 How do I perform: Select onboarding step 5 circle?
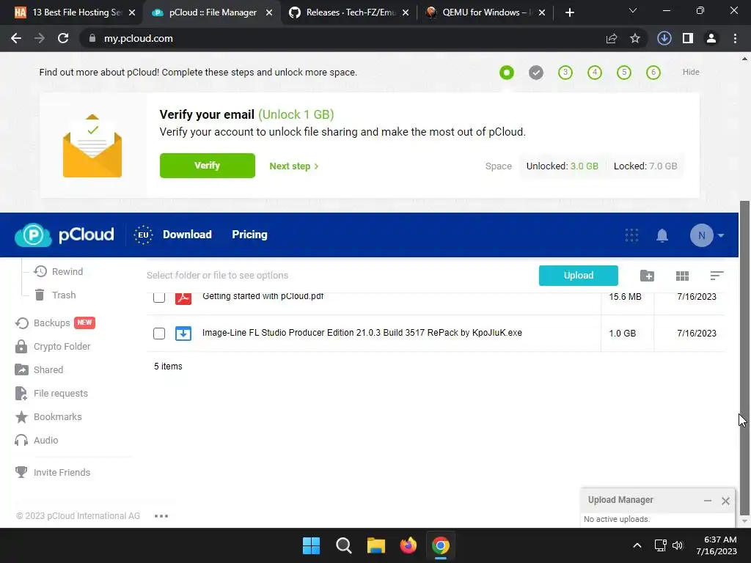623,73
